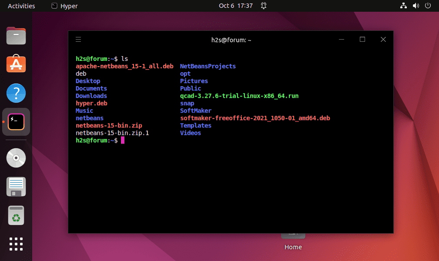
Task: Open the Help app with question mark icon
Action: point(16,93)
